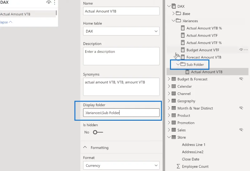The width and height of the screenshot is (250, 171).
Task: Click the Calendar table icon
Action: 174,86
